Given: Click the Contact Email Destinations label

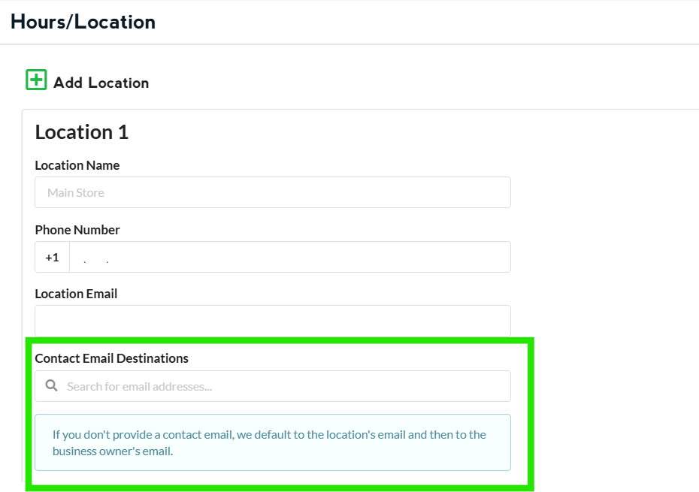Looking at the screenshot, I should click(x=112, y=358).
